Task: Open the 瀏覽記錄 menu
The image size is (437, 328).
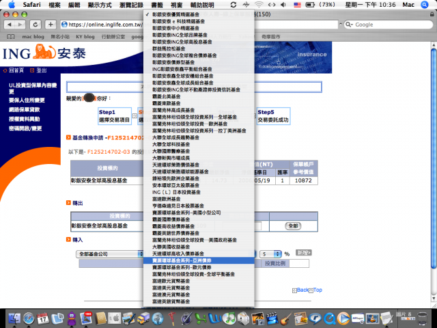Action: (131, 5)
